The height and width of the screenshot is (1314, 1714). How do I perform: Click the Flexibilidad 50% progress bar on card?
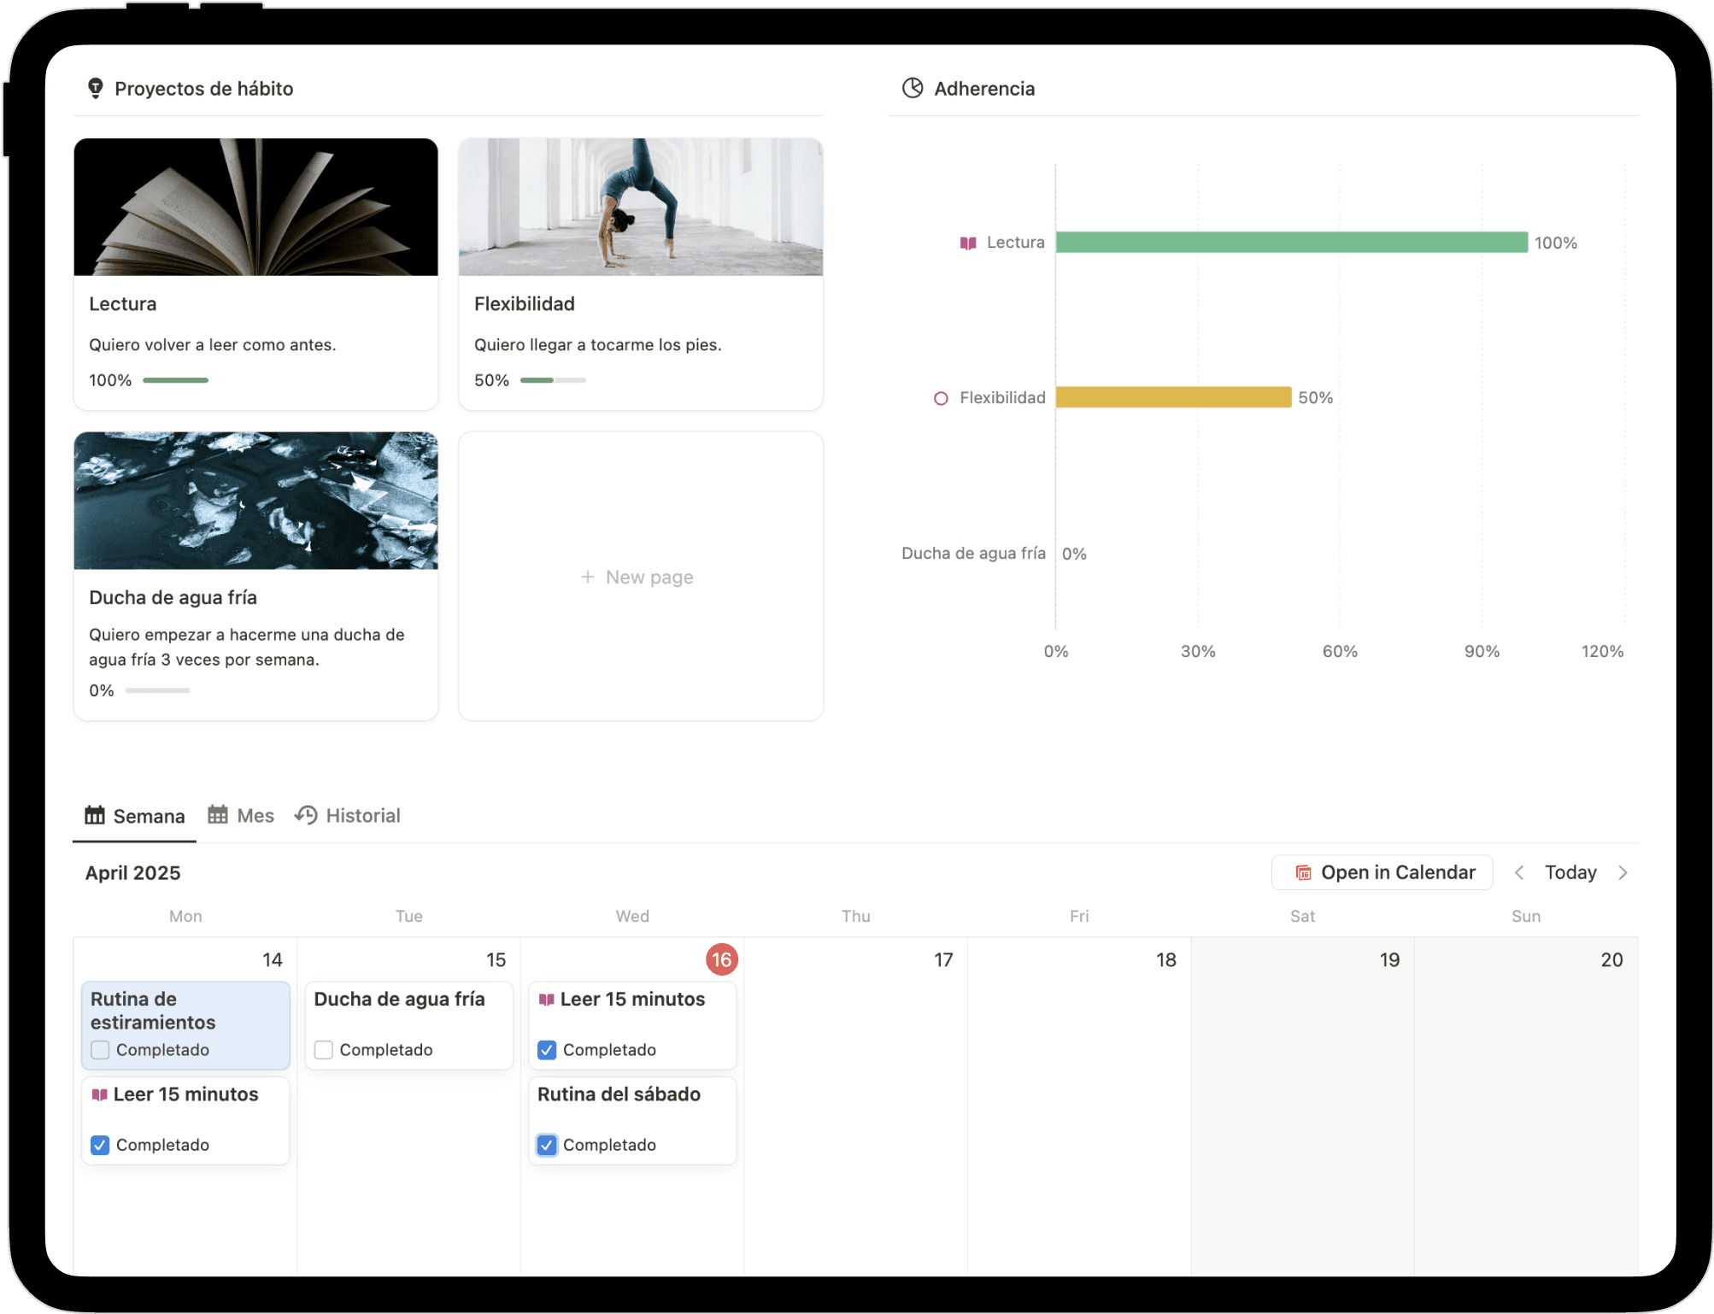tap(553, 380)
